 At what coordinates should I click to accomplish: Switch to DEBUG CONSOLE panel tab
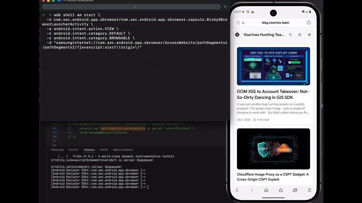[123, 150]
